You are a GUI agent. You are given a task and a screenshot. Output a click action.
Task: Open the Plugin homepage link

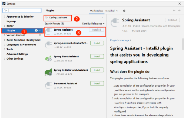[x=121, y=40]
